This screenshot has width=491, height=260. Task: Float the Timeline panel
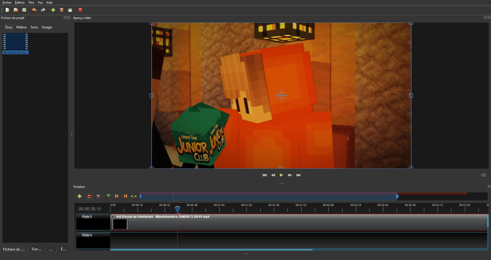[x=489, y=187]
